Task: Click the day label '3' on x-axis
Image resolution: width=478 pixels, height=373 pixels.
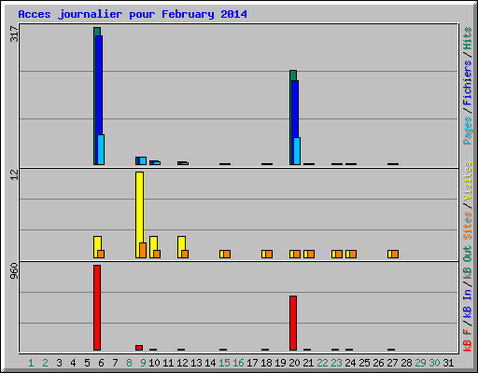Action: [59, 363]
